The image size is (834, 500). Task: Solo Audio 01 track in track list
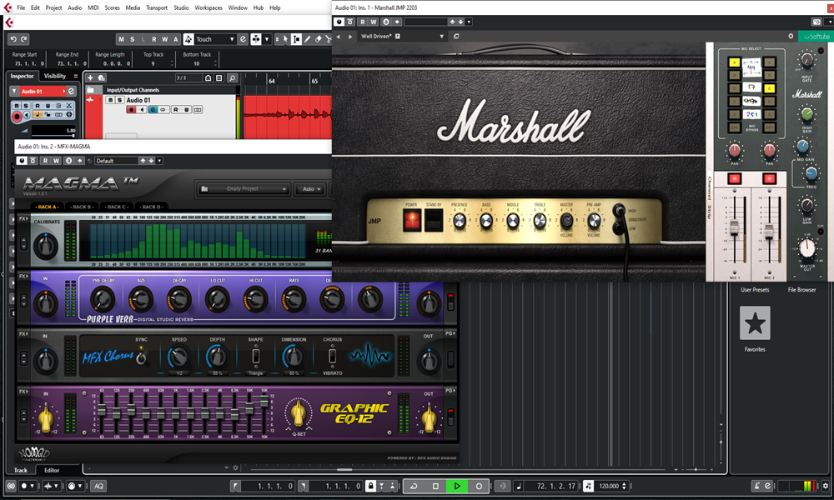point(119,100)
